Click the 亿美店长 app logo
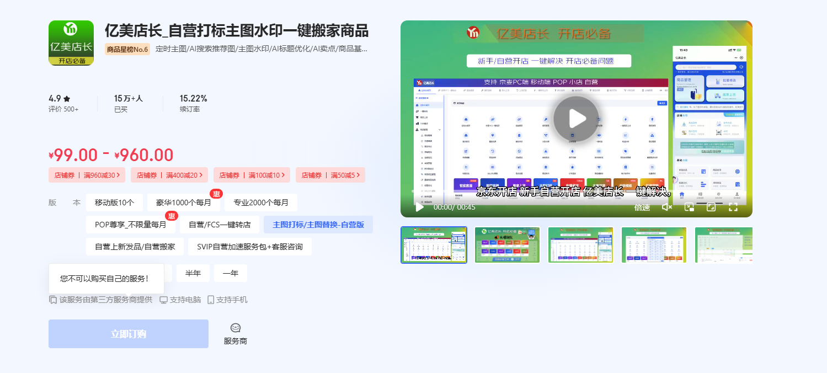The width and height of the screenshot is (827, 373). click(71, 43)
